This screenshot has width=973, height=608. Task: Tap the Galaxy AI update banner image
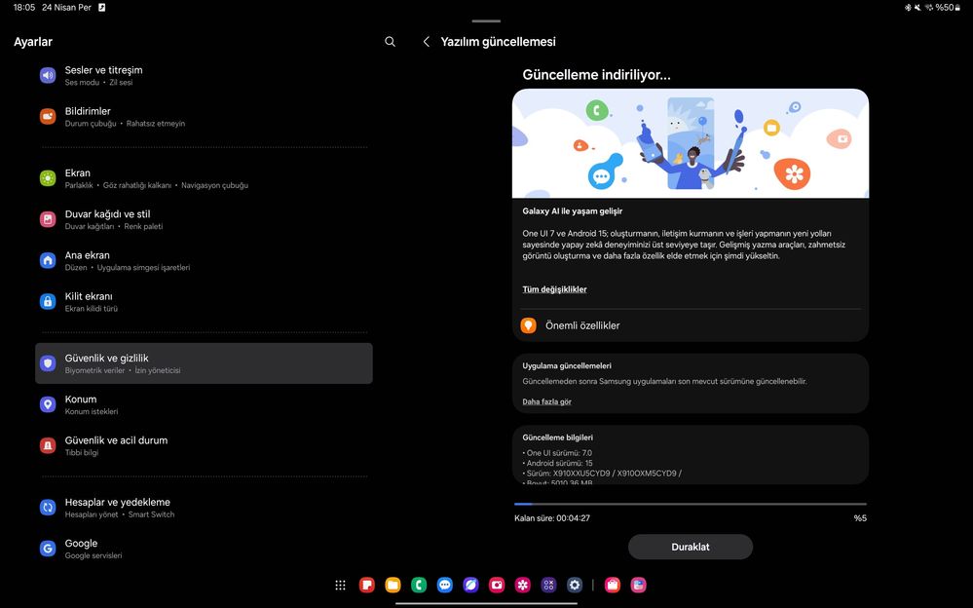[x=690, y=143]
